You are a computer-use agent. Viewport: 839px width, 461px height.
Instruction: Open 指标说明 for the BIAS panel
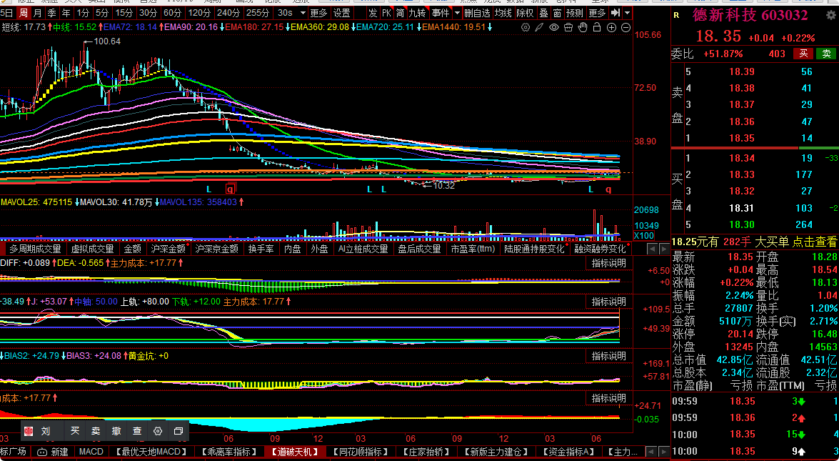point(609,356)
